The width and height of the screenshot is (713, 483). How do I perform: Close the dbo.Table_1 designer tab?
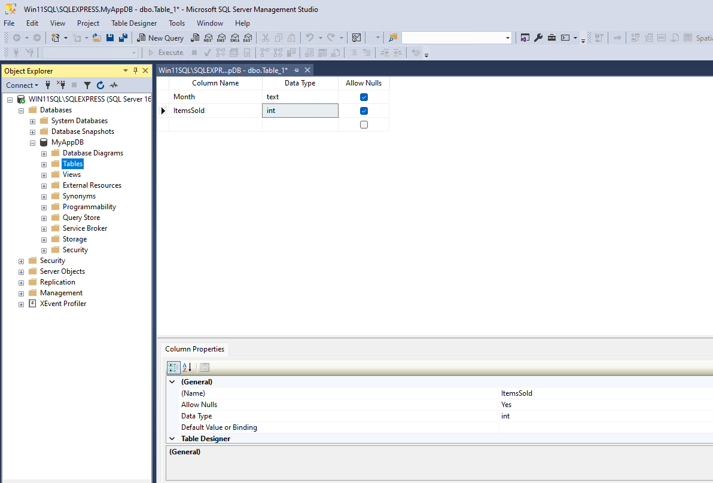click(x=307, y=70)
